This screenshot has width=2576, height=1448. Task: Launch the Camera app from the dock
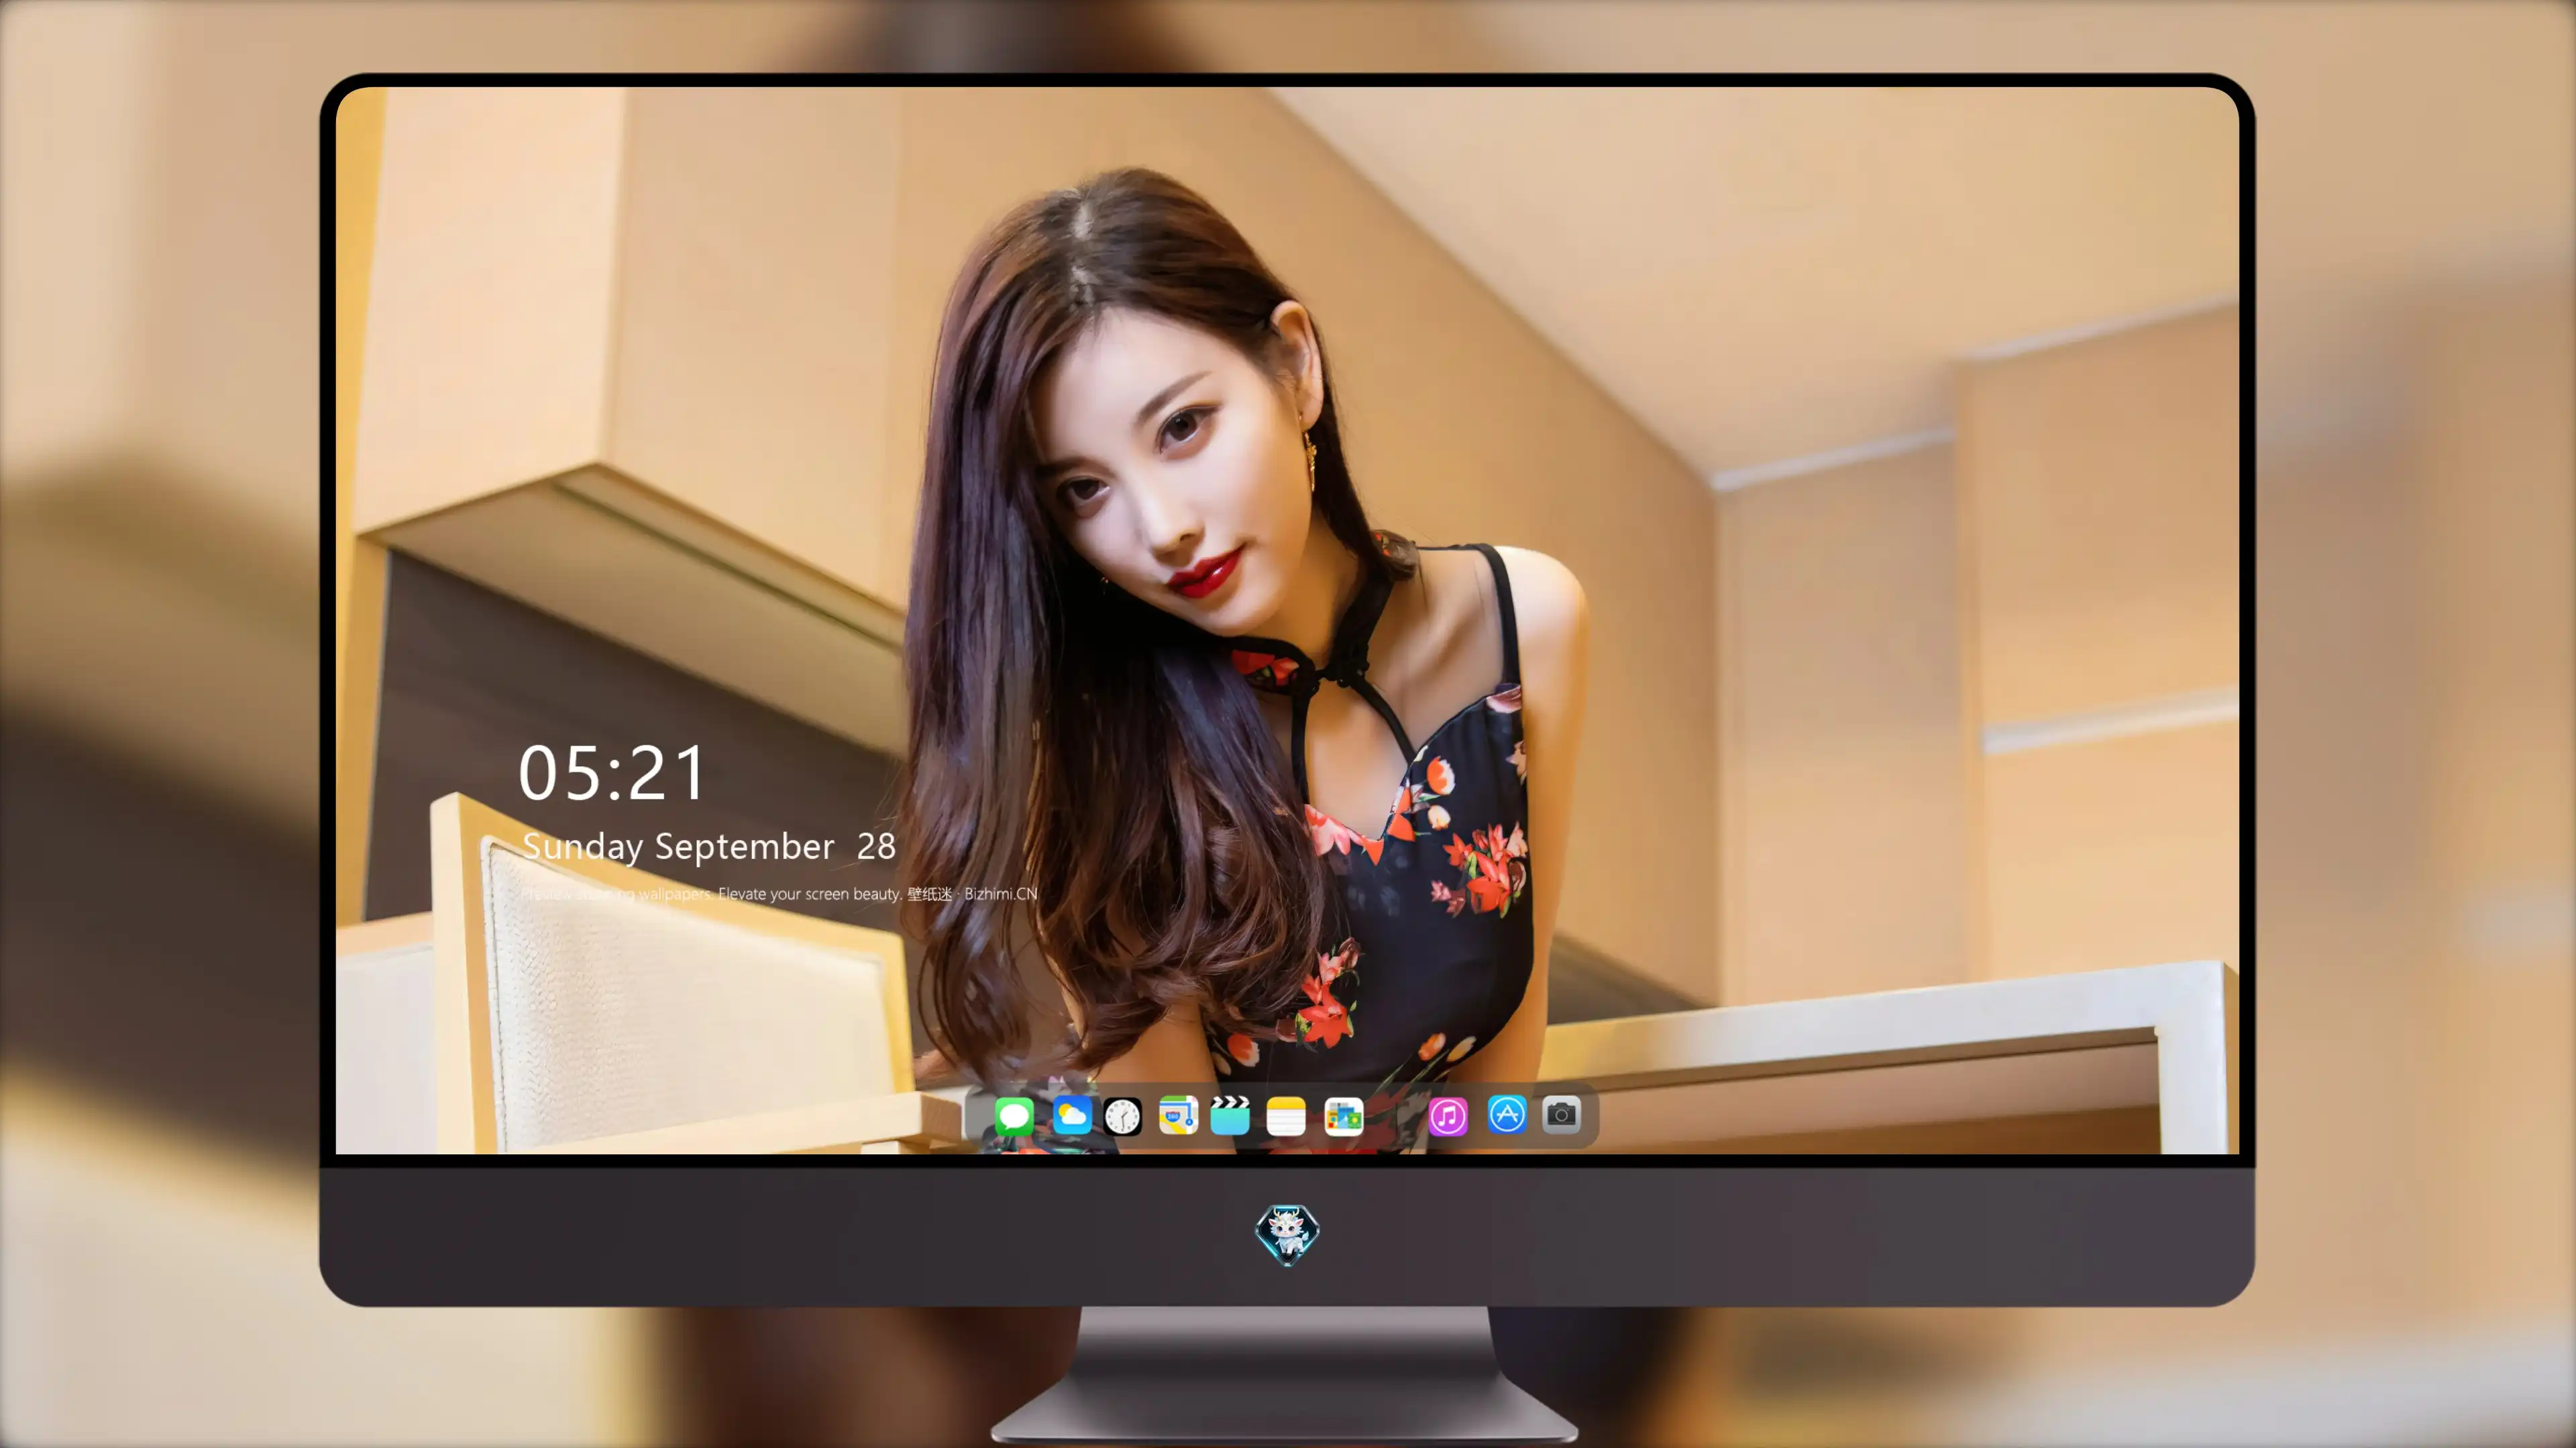pyautogui.click(x=1561, y=1114)
